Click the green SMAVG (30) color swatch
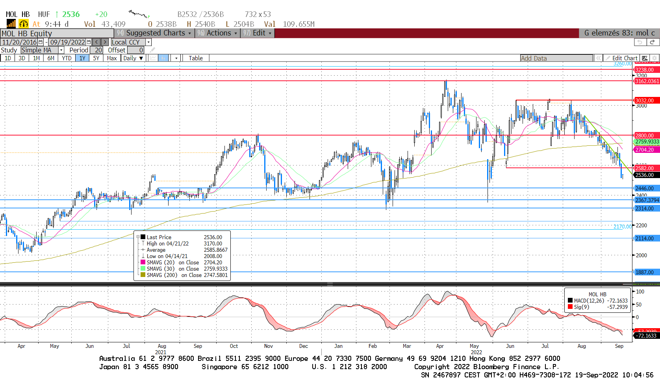 point(143,269)
